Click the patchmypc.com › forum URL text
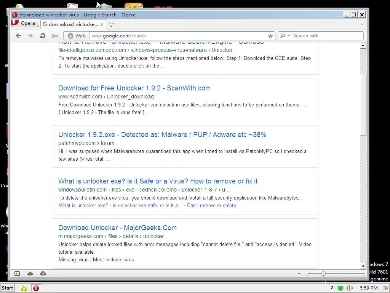The width and height of the screenshot is (390, 293). pos(86,143)
